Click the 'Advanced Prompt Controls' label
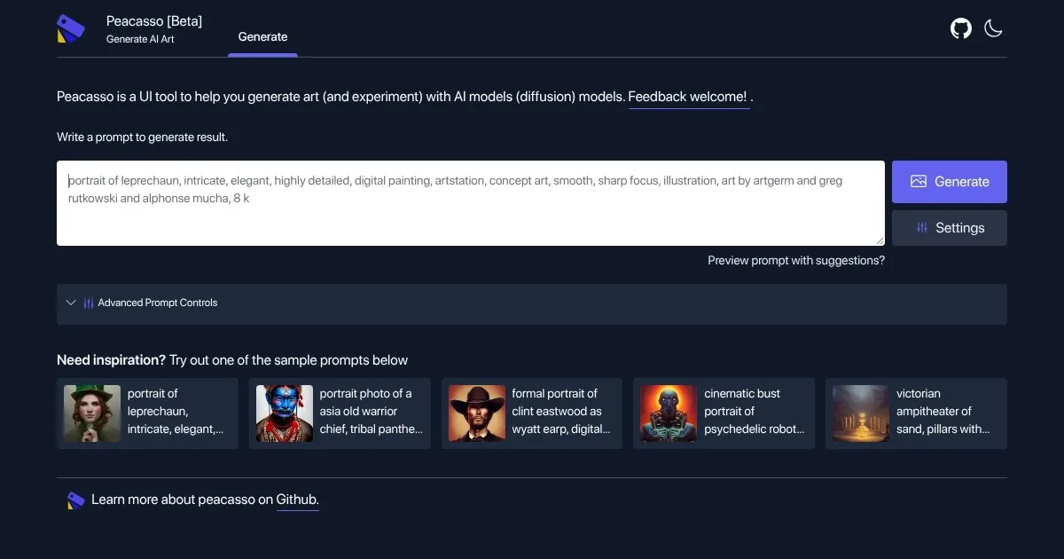The image size is (1064, 559). (158, 303)
